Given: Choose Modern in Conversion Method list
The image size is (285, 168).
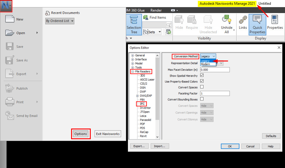Looking at the screenshot, I should point(208,64).
